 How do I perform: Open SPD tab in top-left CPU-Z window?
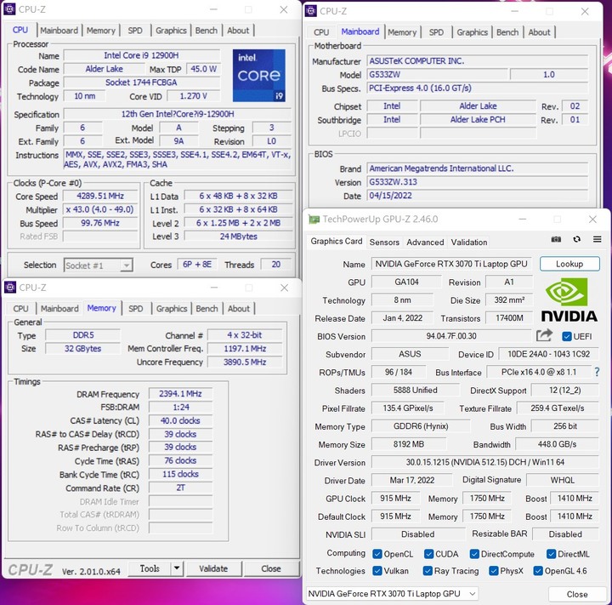tap(135, 31)
